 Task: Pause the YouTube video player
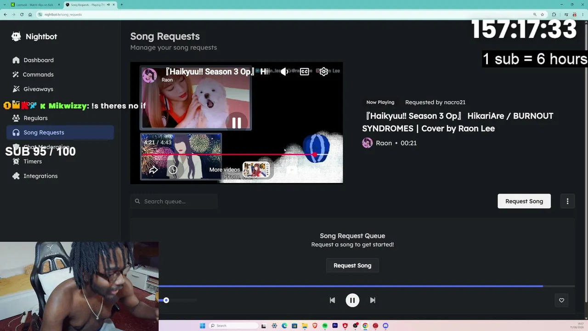(x=237, y=123)
